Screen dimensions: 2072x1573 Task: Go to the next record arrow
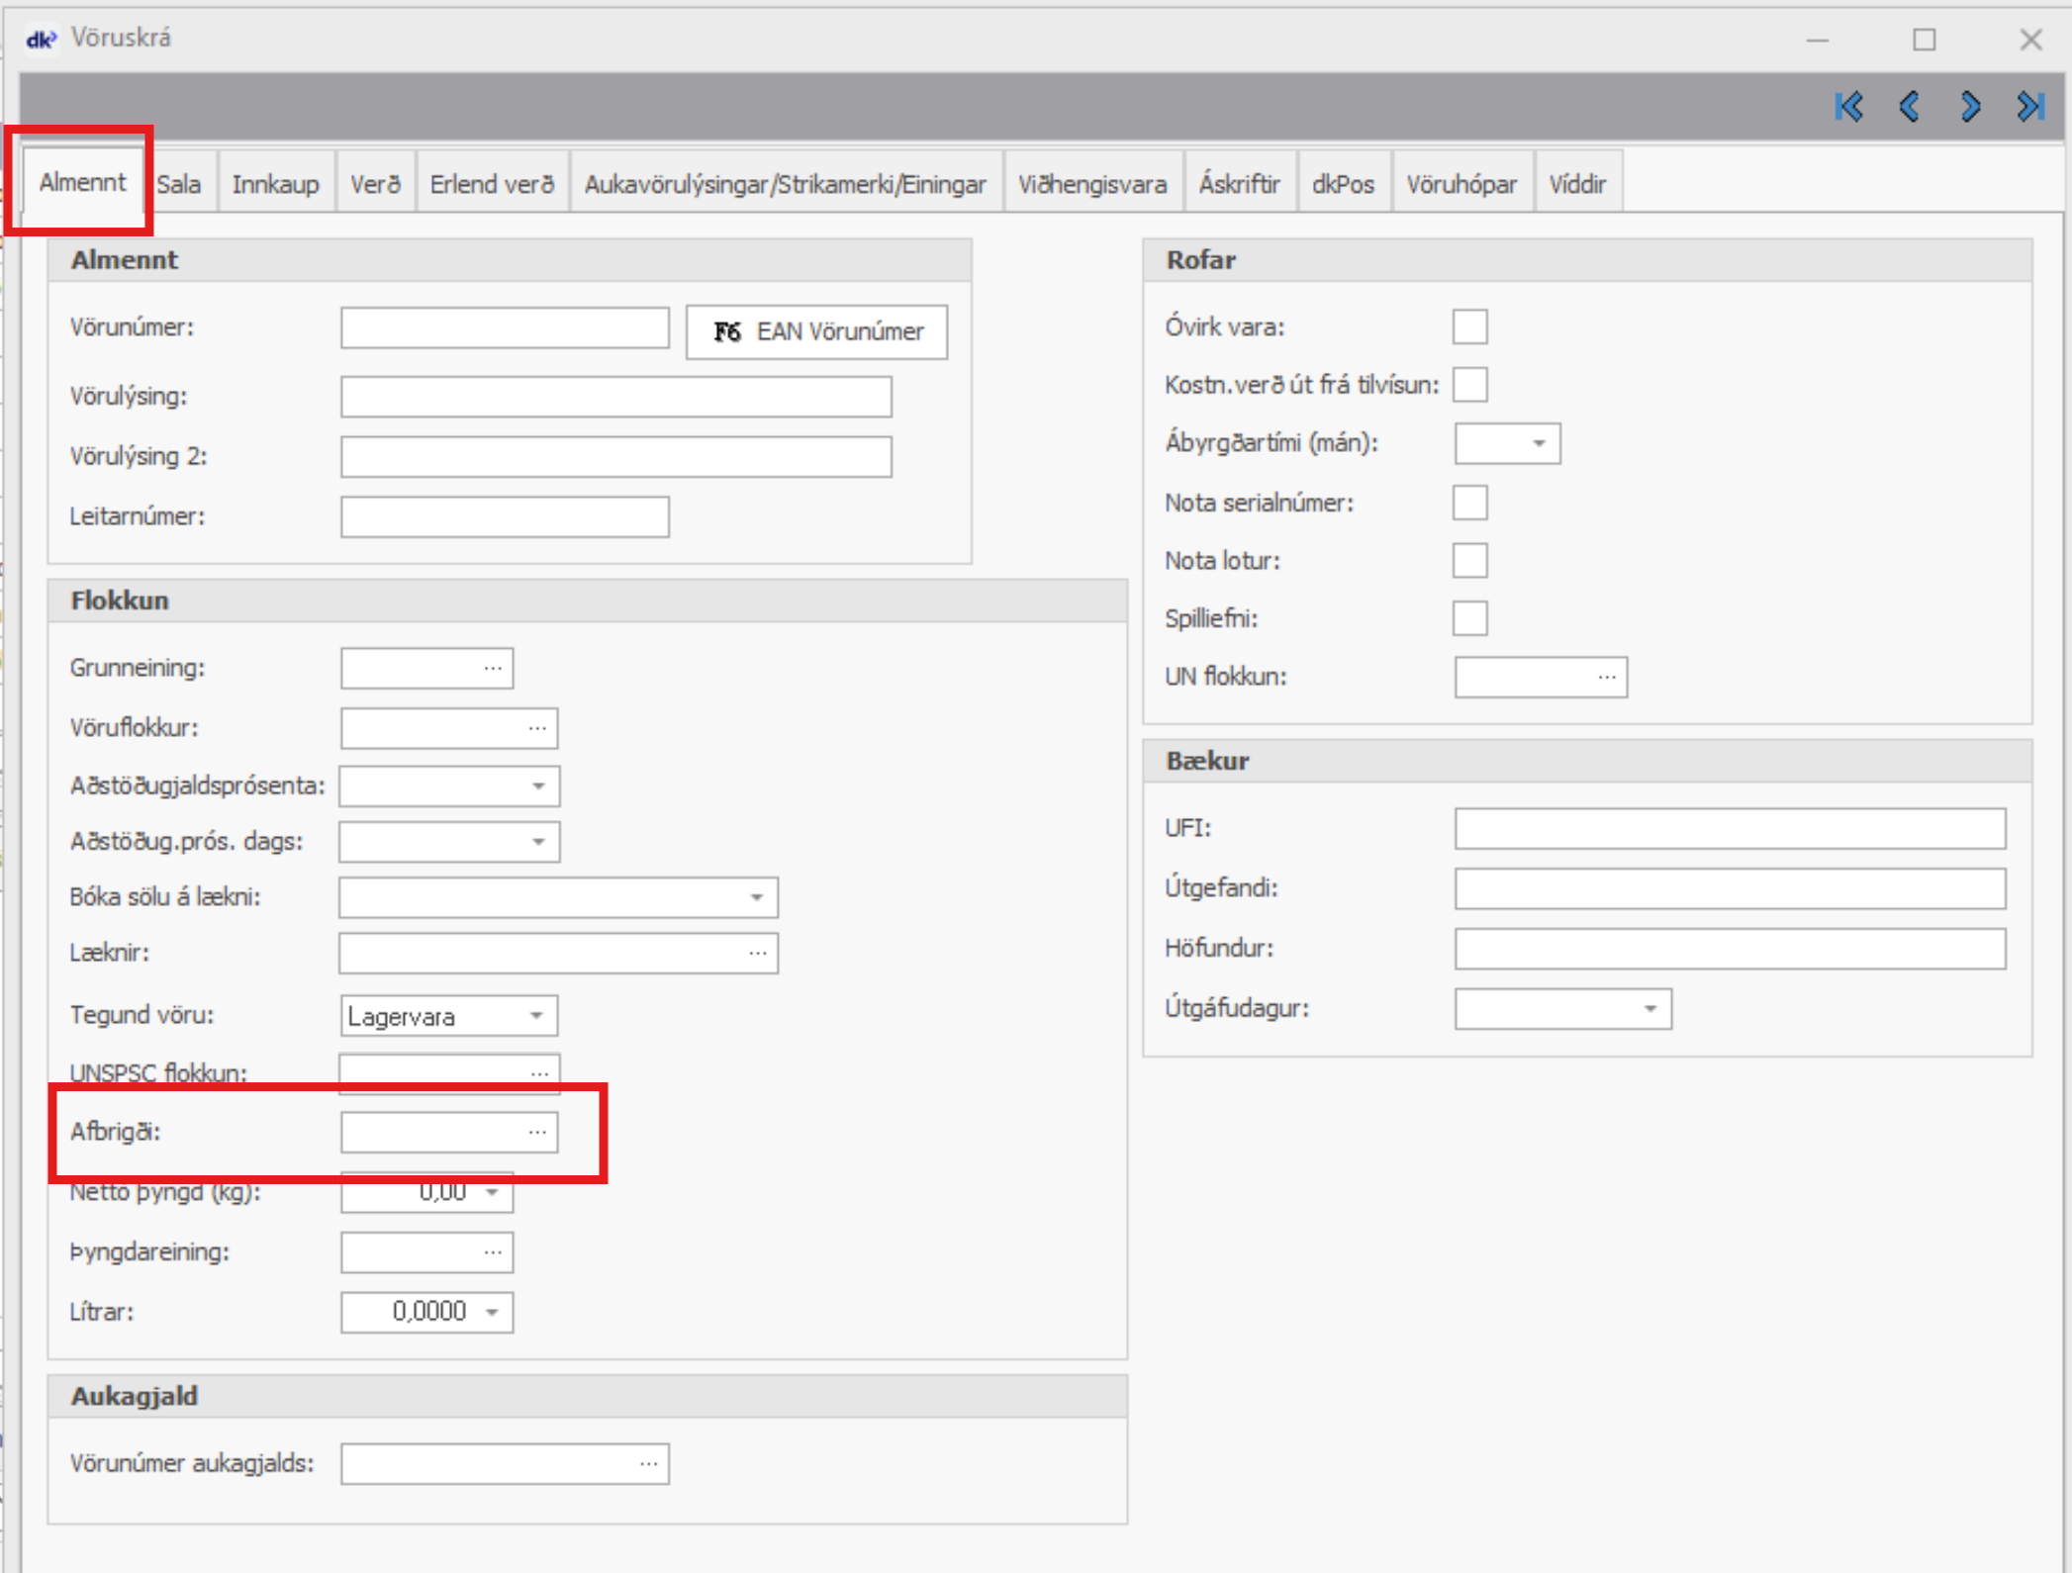tap(1970, 106)
